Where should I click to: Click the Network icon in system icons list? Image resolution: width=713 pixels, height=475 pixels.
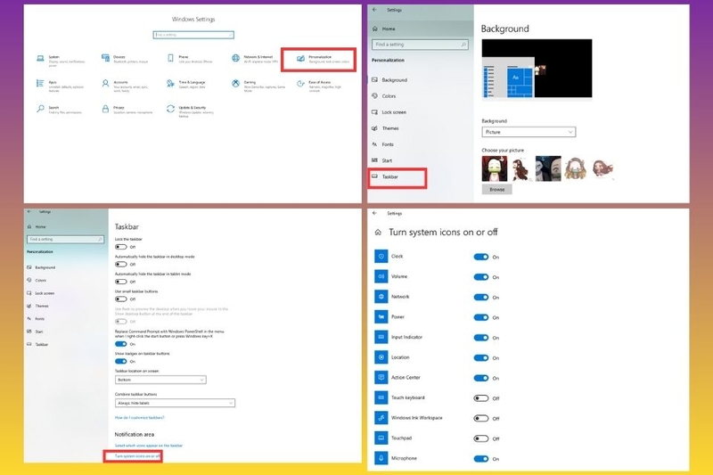tap(381, 297)
